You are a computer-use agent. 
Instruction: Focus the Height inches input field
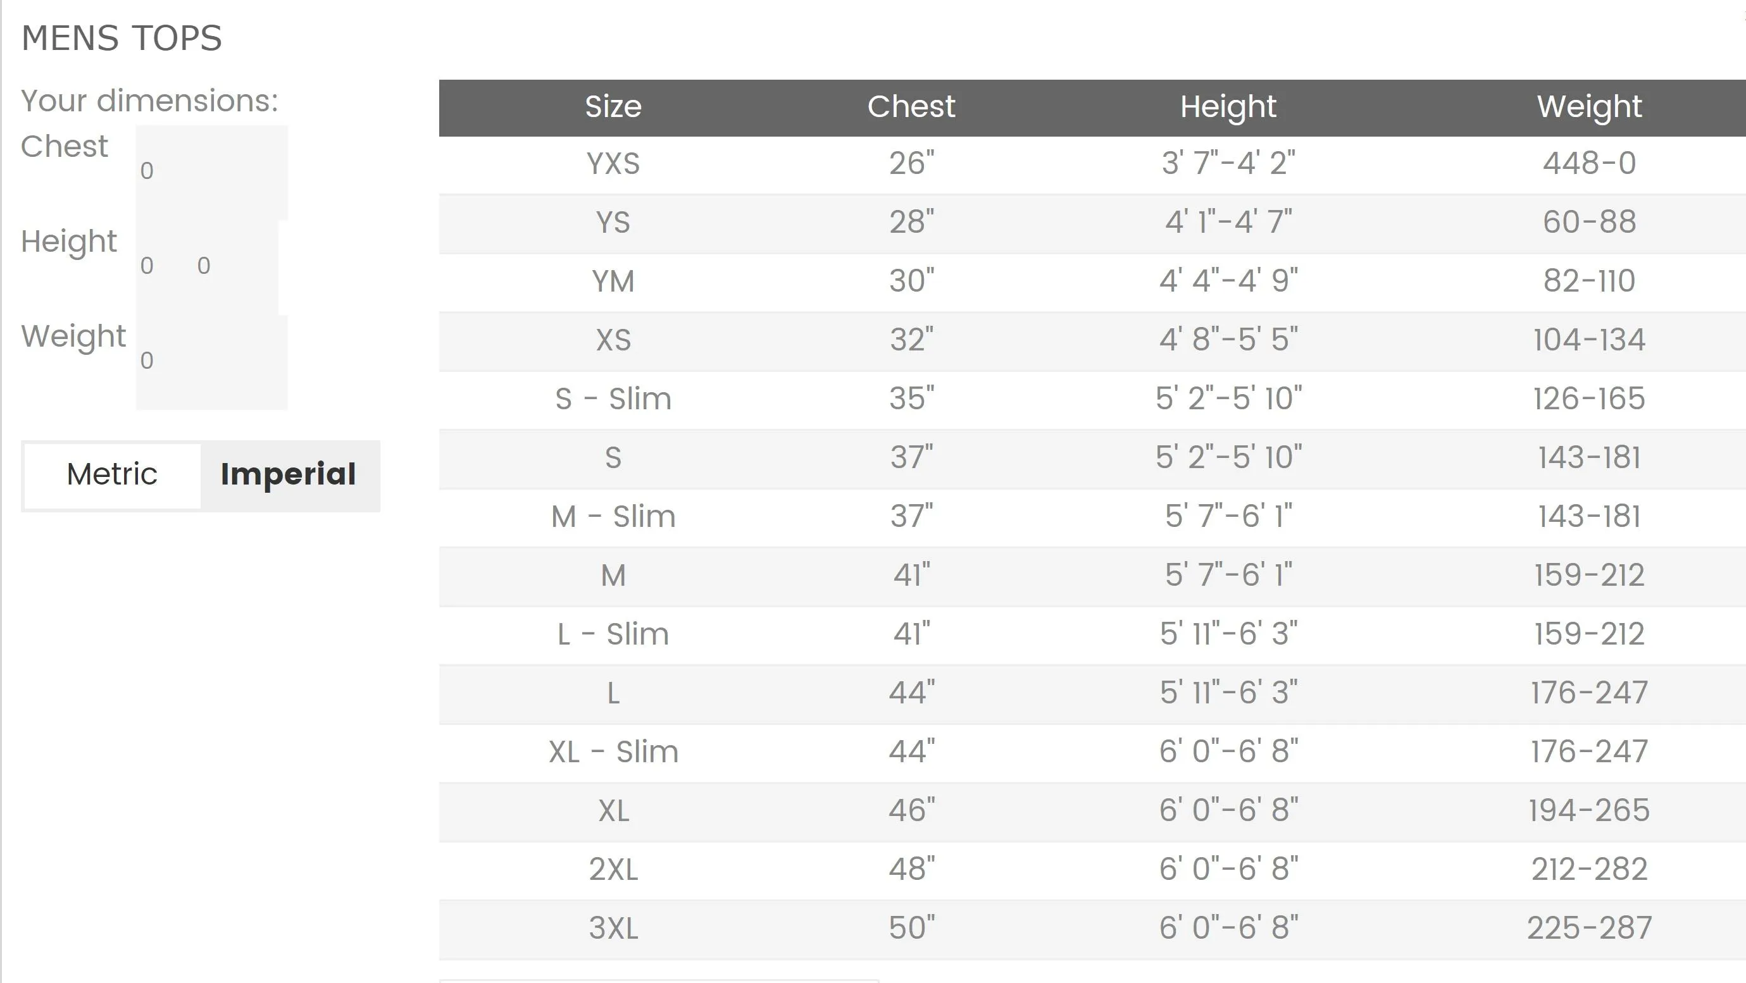coord(235,266)
